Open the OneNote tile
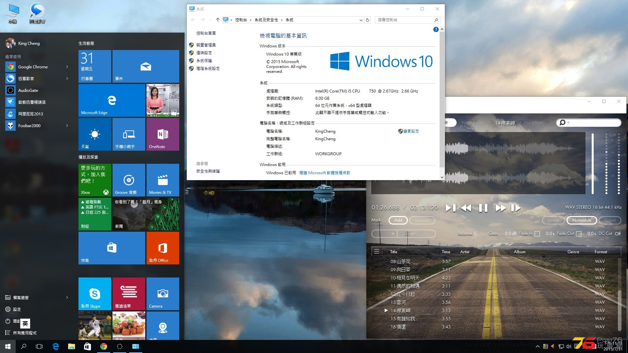 [x=163, y=134]
